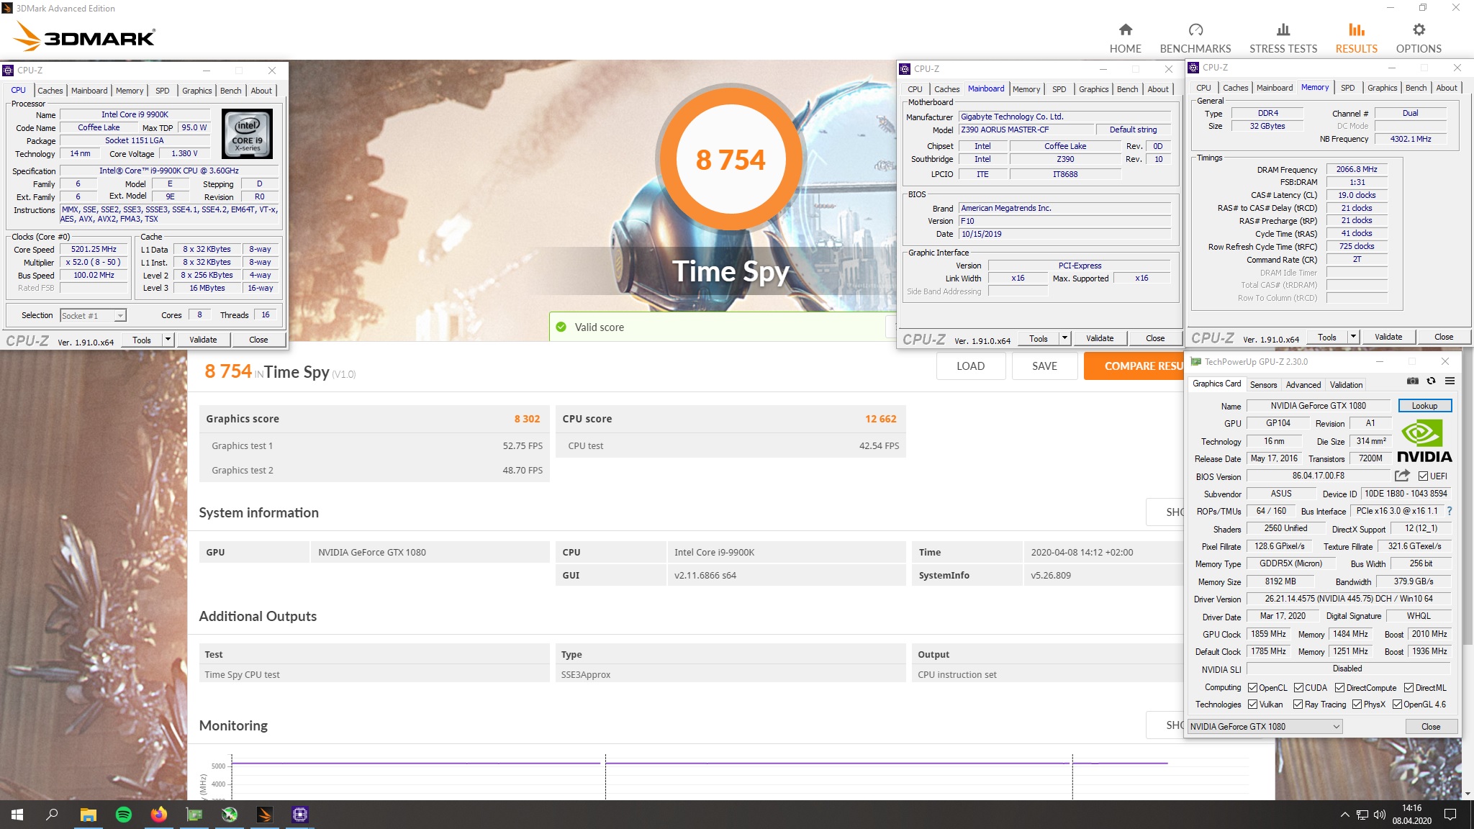Switch to Sensors tab in GPU-Z
Viewport: 1474px width, 829px height.
click(x=1263, y=385)
